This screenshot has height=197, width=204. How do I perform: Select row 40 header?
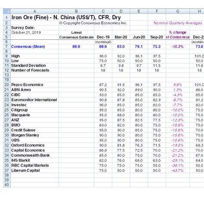point(6,184)
